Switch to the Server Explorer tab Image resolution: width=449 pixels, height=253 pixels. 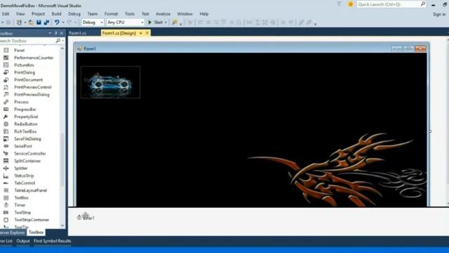pyautogui.click(x=13, y=233)
